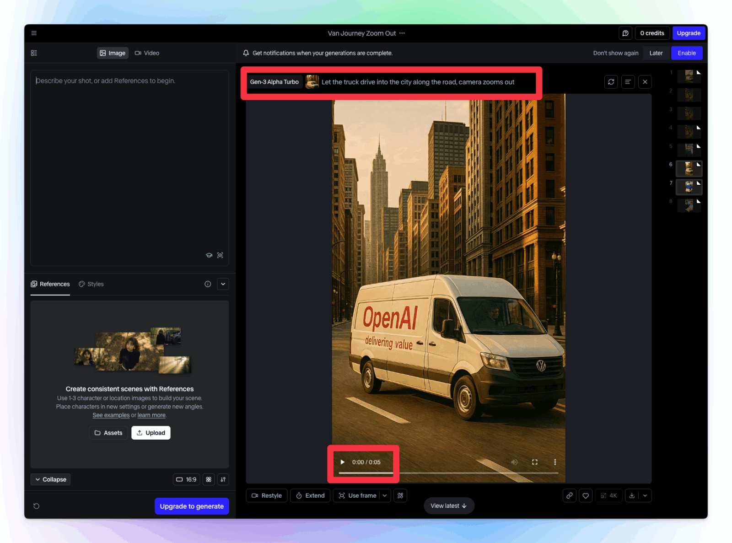Close the video preview
Image resolution: width=732 pixels, height=543 pixels.
point(645,82)
